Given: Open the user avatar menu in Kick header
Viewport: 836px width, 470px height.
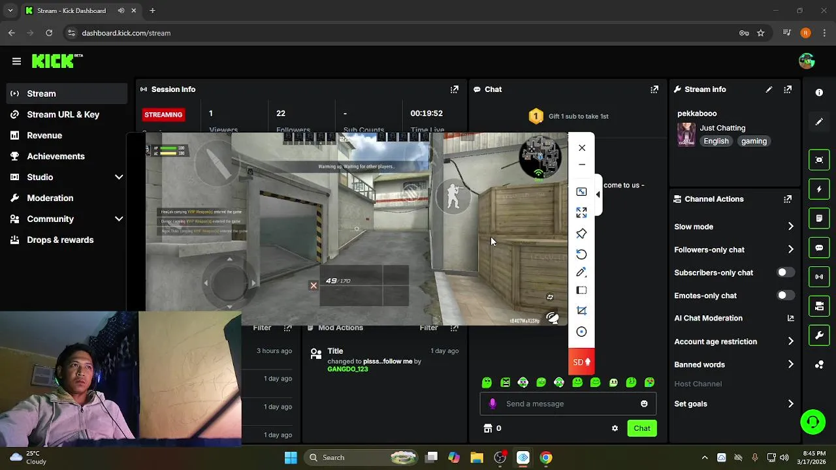Looking at the screenshot, I should [x=807, y=61].
